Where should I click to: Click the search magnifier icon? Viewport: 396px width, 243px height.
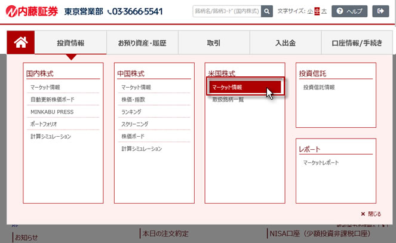tap(267, 11)
